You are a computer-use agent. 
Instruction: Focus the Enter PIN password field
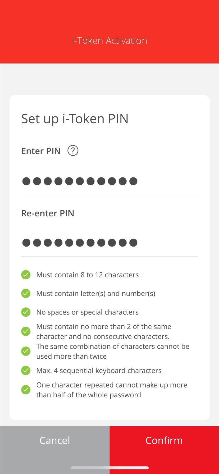pos(109,181)
